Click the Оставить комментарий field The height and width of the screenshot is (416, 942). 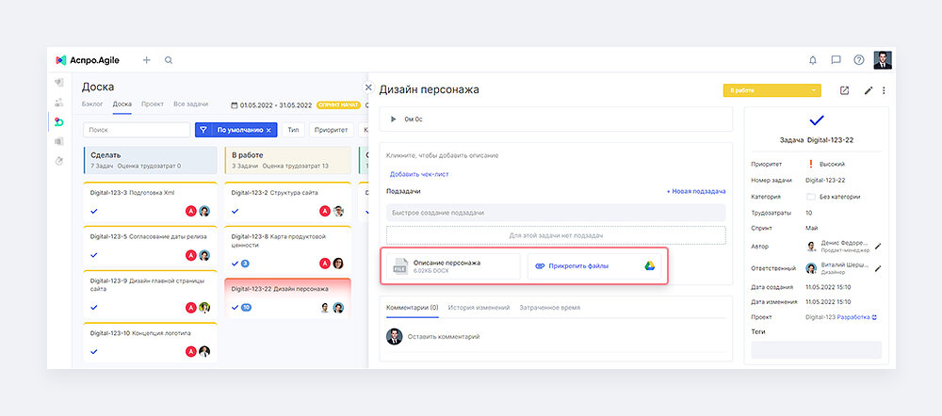444,337
